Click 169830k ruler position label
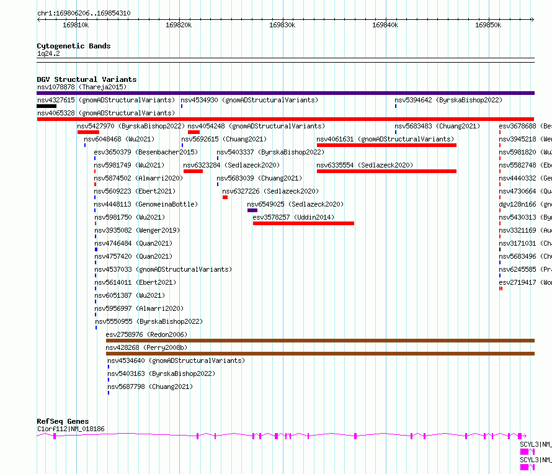The image size is (552, 474). click(x=282, y=25)
